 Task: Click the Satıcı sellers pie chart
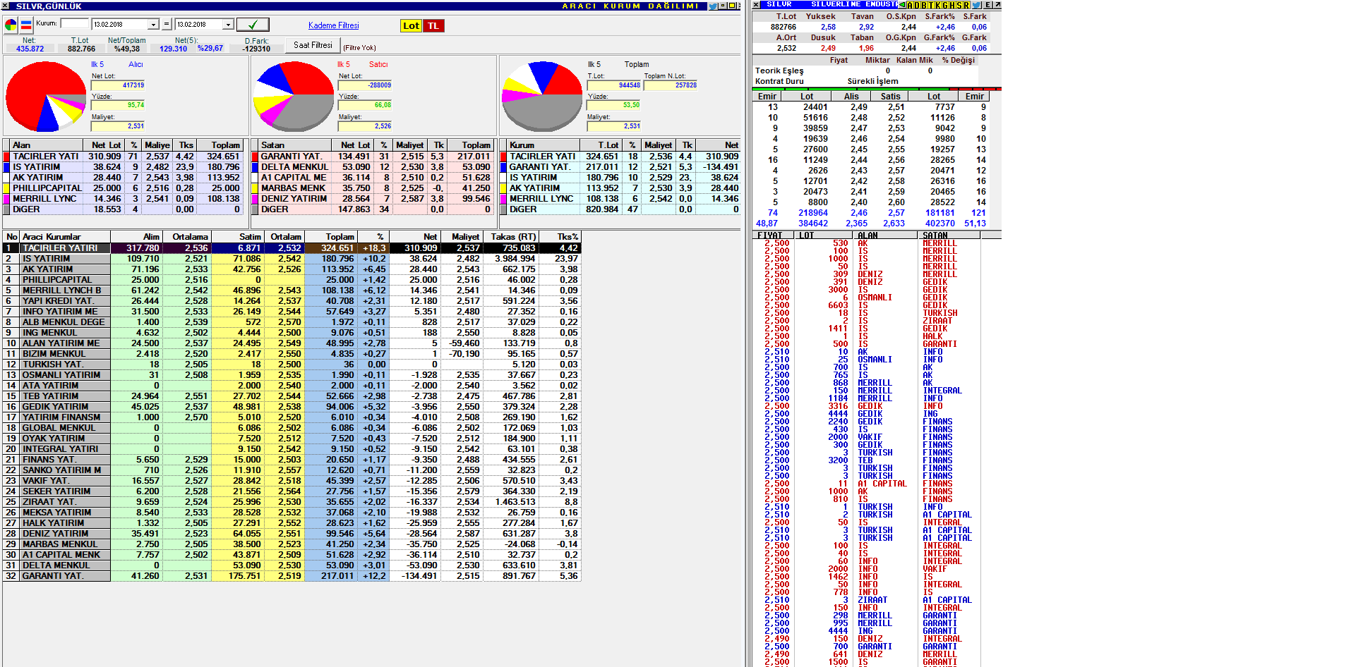(293, 97)
